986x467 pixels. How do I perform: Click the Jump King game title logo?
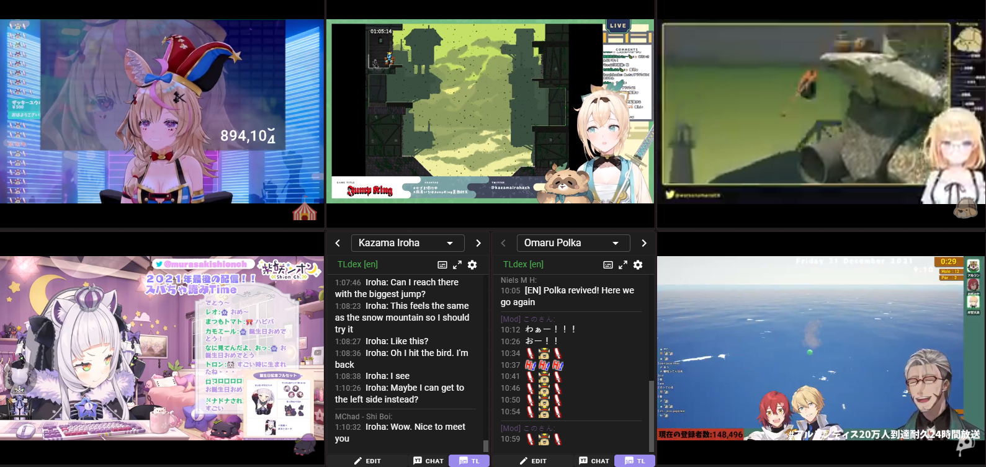370,190
